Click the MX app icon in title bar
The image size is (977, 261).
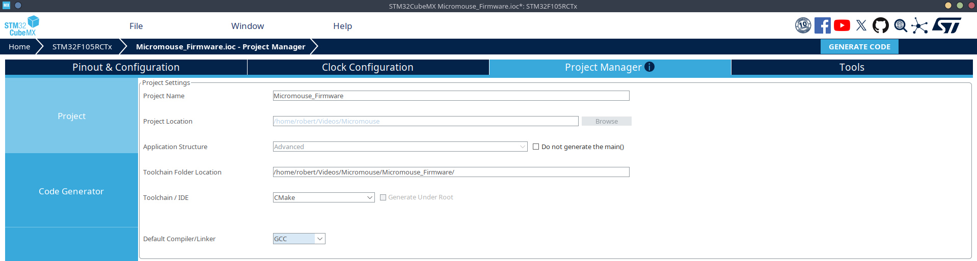pyautogui.click(x=7, y=5)
